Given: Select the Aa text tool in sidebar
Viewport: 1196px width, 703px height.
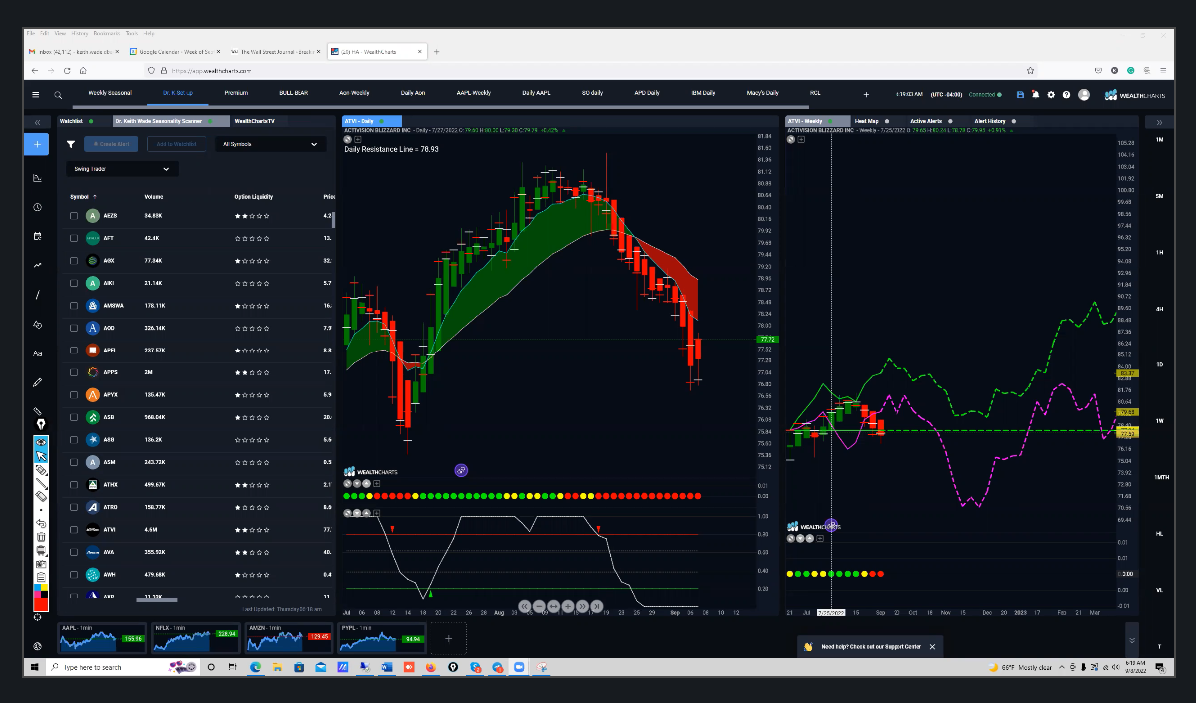Looking at the screenshot, I should [x=37, y=353].
